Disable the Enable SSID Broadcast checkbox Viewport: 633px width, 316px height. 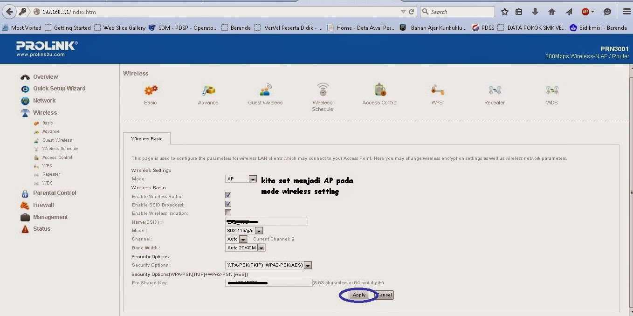pyautogui.click(x=228, y=204)
